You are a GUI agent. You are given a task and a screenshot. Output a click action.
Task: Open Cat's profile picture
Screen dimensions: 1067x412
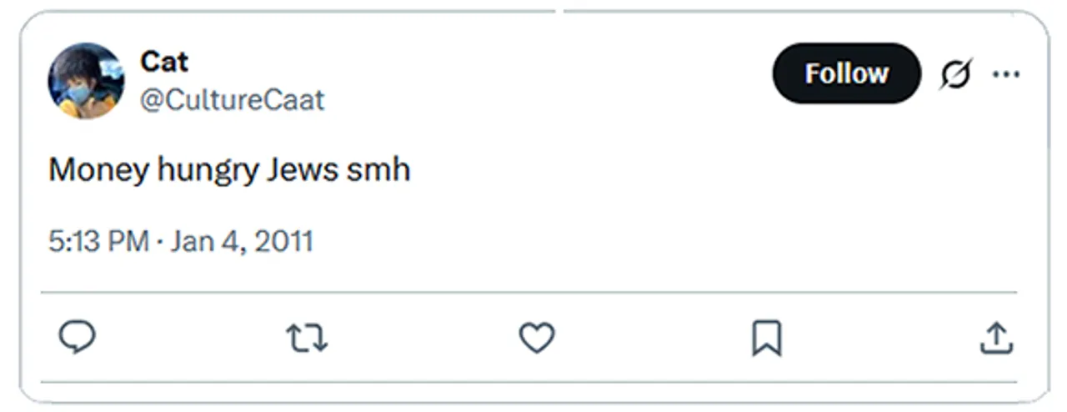coord(86,81)
